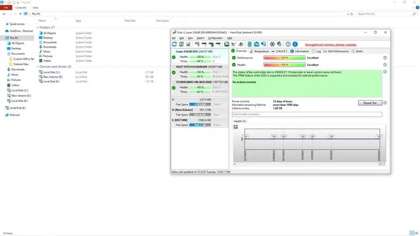The height and width of the screenshot is (236, 420).
Task: Click the help icon next to Health bar
Action: click(385, 65)
